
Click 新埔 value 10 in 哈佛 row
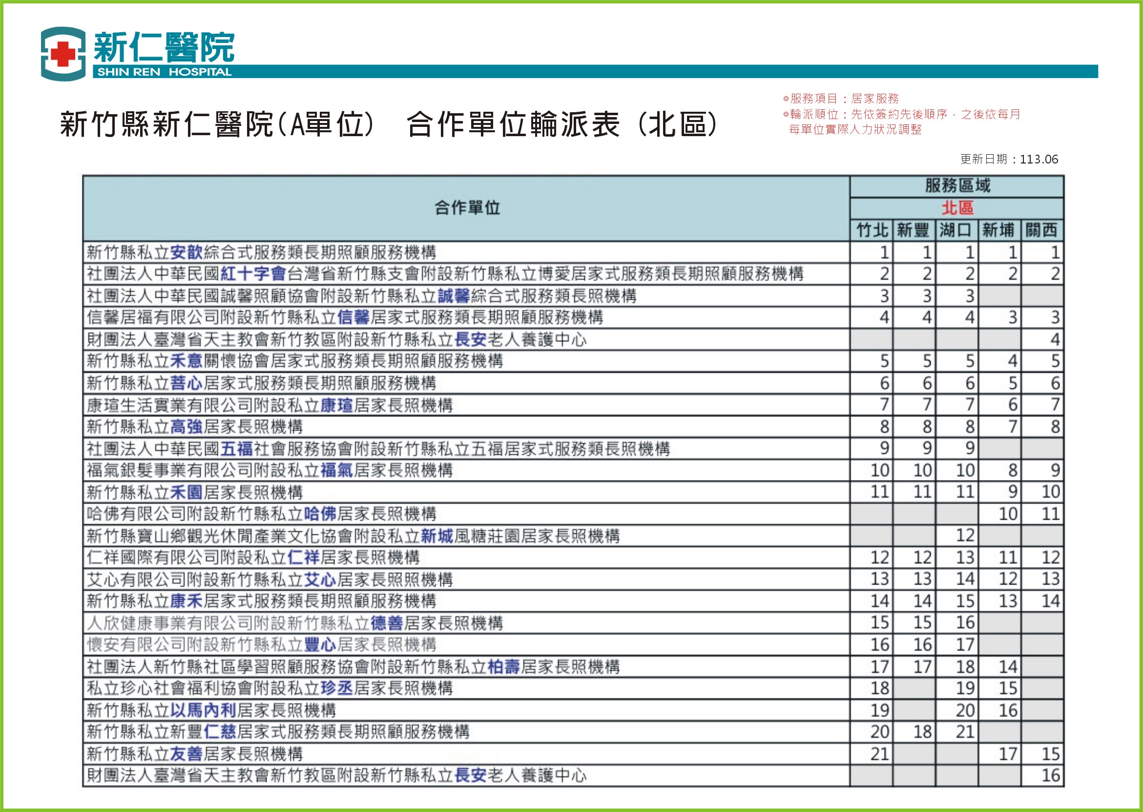(x=1008, y=514)
